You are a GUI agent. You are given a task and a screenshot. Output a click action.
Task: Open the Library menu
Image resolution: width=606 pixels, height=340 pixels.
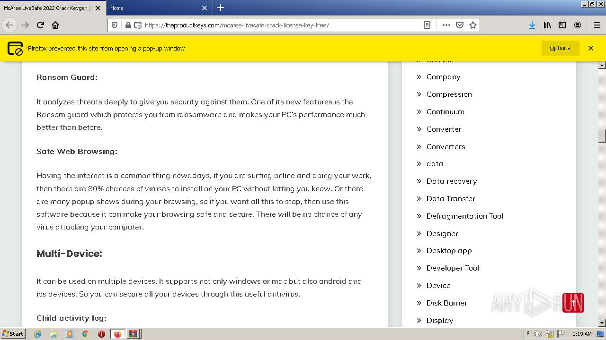(x=547, y=25)
